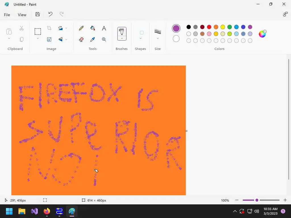Click the Copy icon

click(x=22, y=39)
